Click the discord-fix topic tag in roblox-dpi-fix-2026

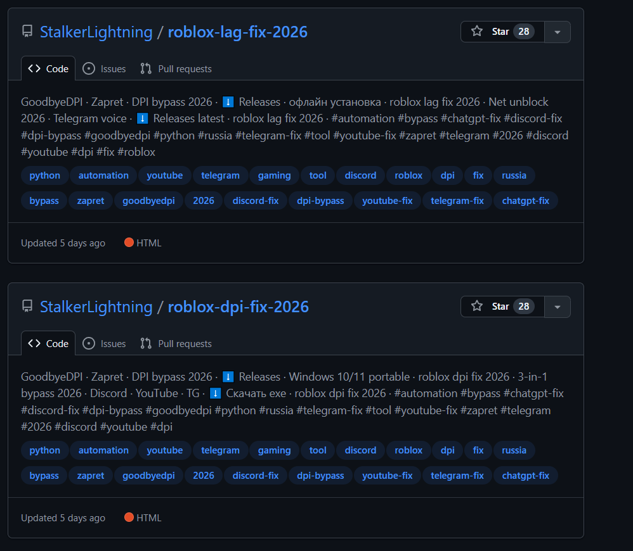coord(256,475)
